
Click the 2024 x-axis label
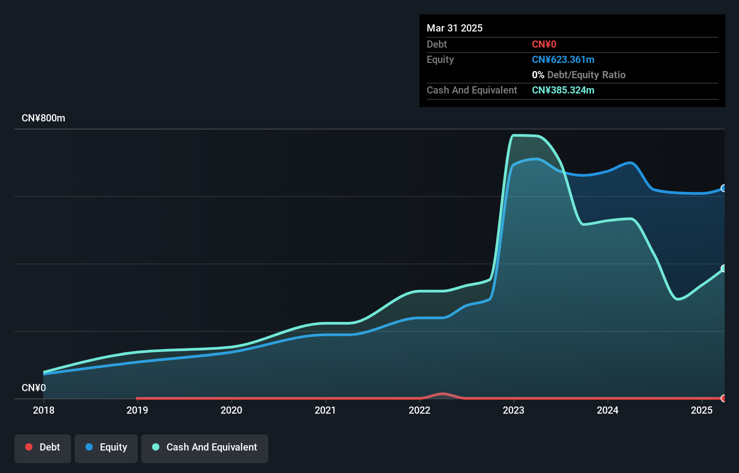[x=608, y=410]
